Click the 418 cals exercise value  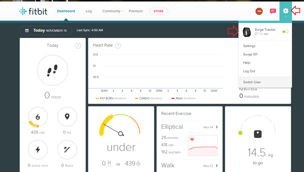click(x=167, y=145)
